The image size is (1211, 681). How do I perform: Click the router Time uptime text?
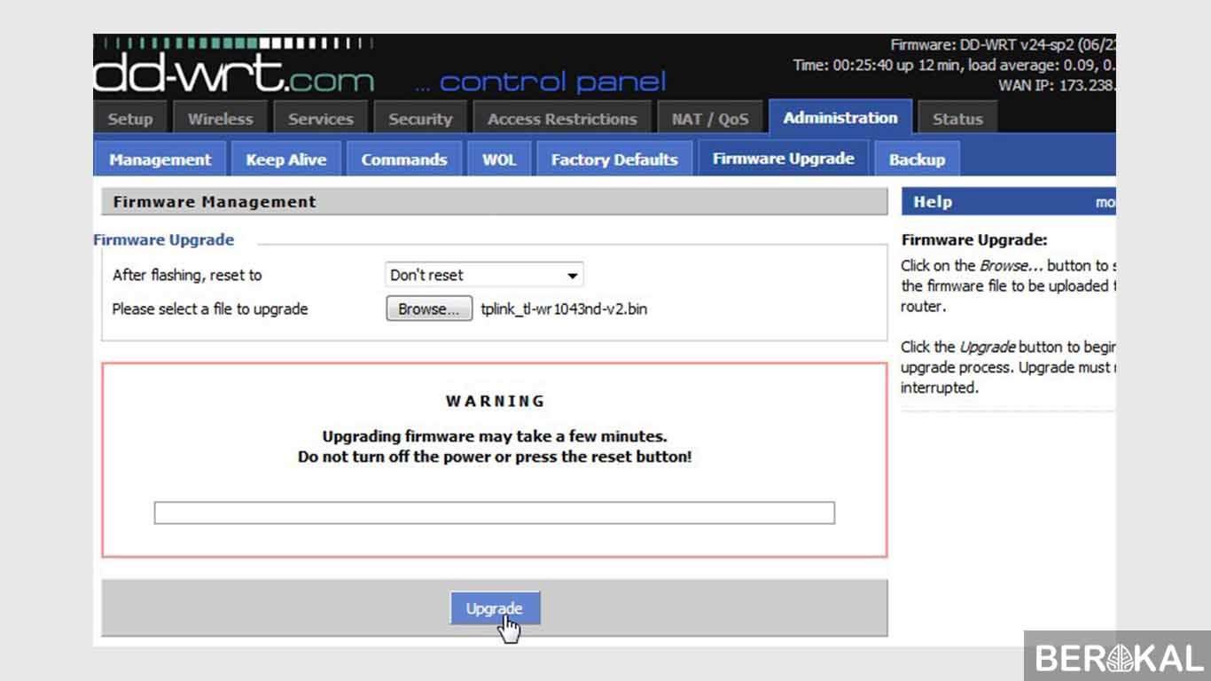[x=954, y=65]
